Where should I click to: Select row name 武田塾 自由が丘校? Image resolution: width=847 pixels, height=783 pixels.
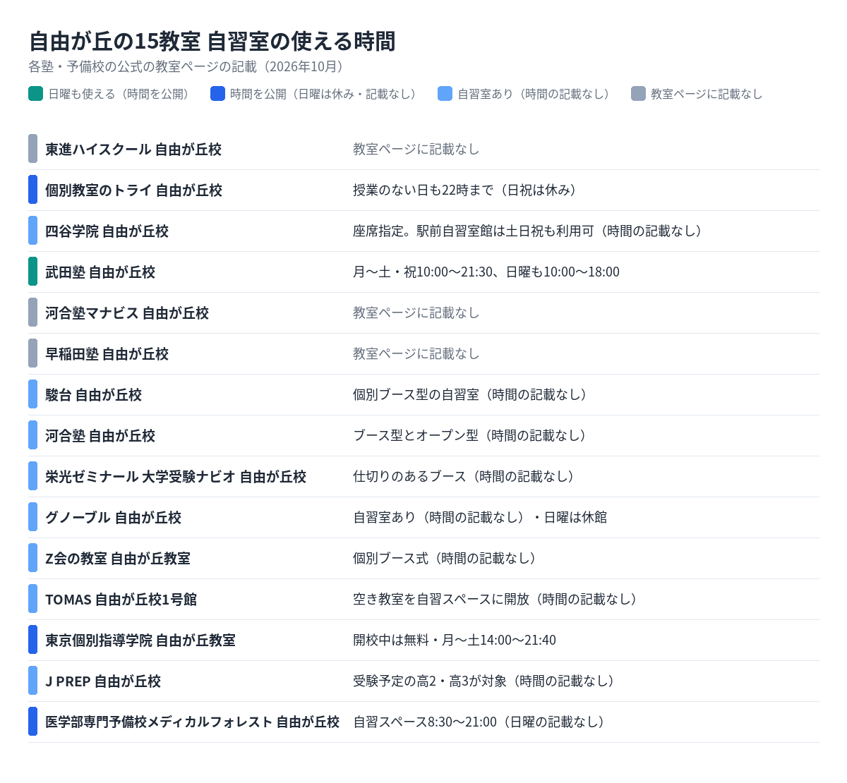pos(100,272)
